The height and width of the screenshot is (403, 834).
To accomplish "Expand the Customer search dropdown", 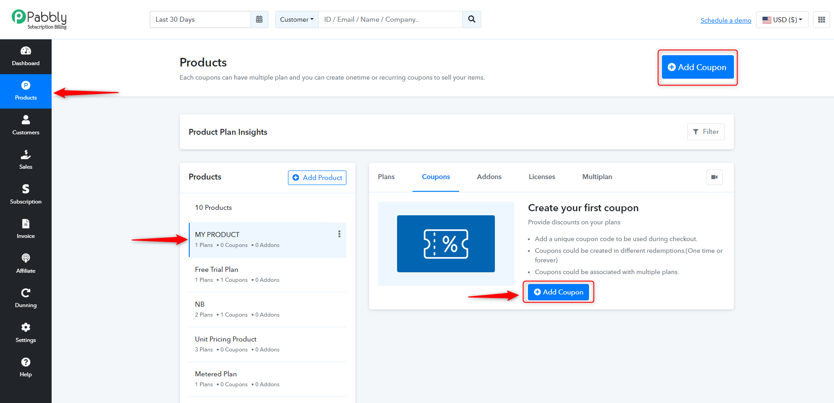I will click(297, 19).
